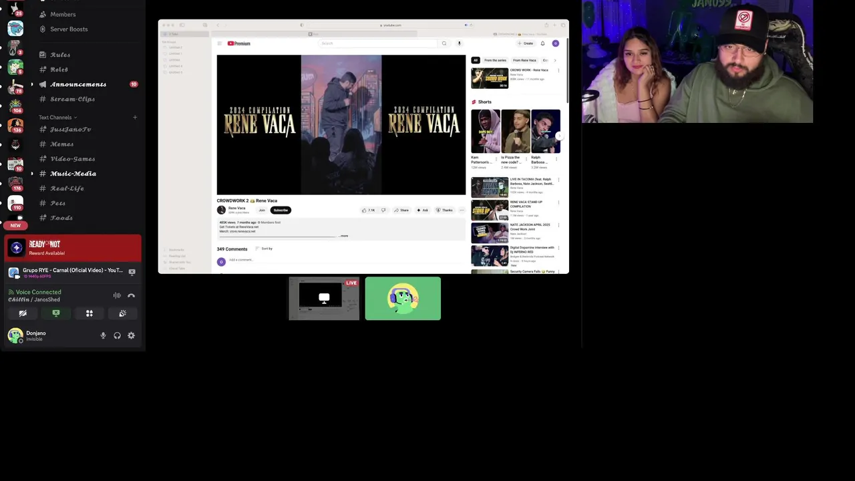The height and width of the screenshot is (481, 855).
Task: Select From the series chip
Action: coord(495,60)
